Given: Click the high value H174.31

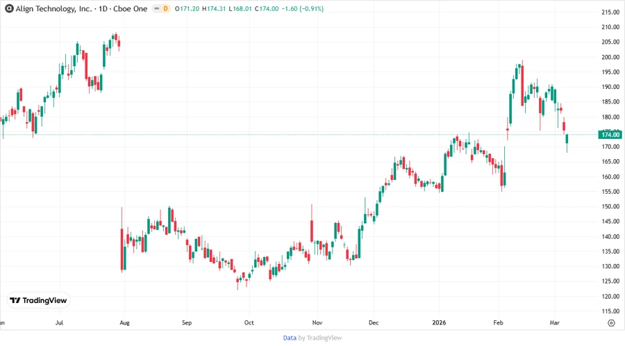Looking at the screenshot, I should click(214, 9).
